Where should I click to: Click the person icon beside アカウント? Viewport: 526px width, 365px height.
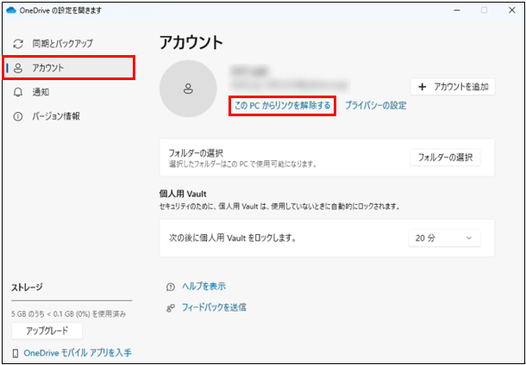(17, 68)
